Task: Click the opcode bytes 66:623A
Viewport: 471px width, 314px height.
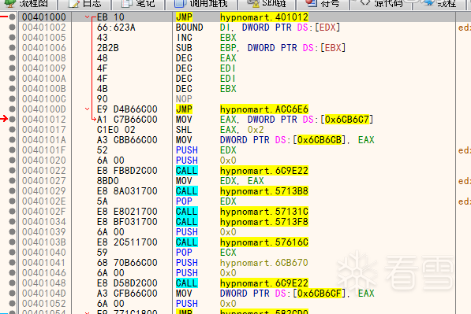Action: [x=116, y=28]
